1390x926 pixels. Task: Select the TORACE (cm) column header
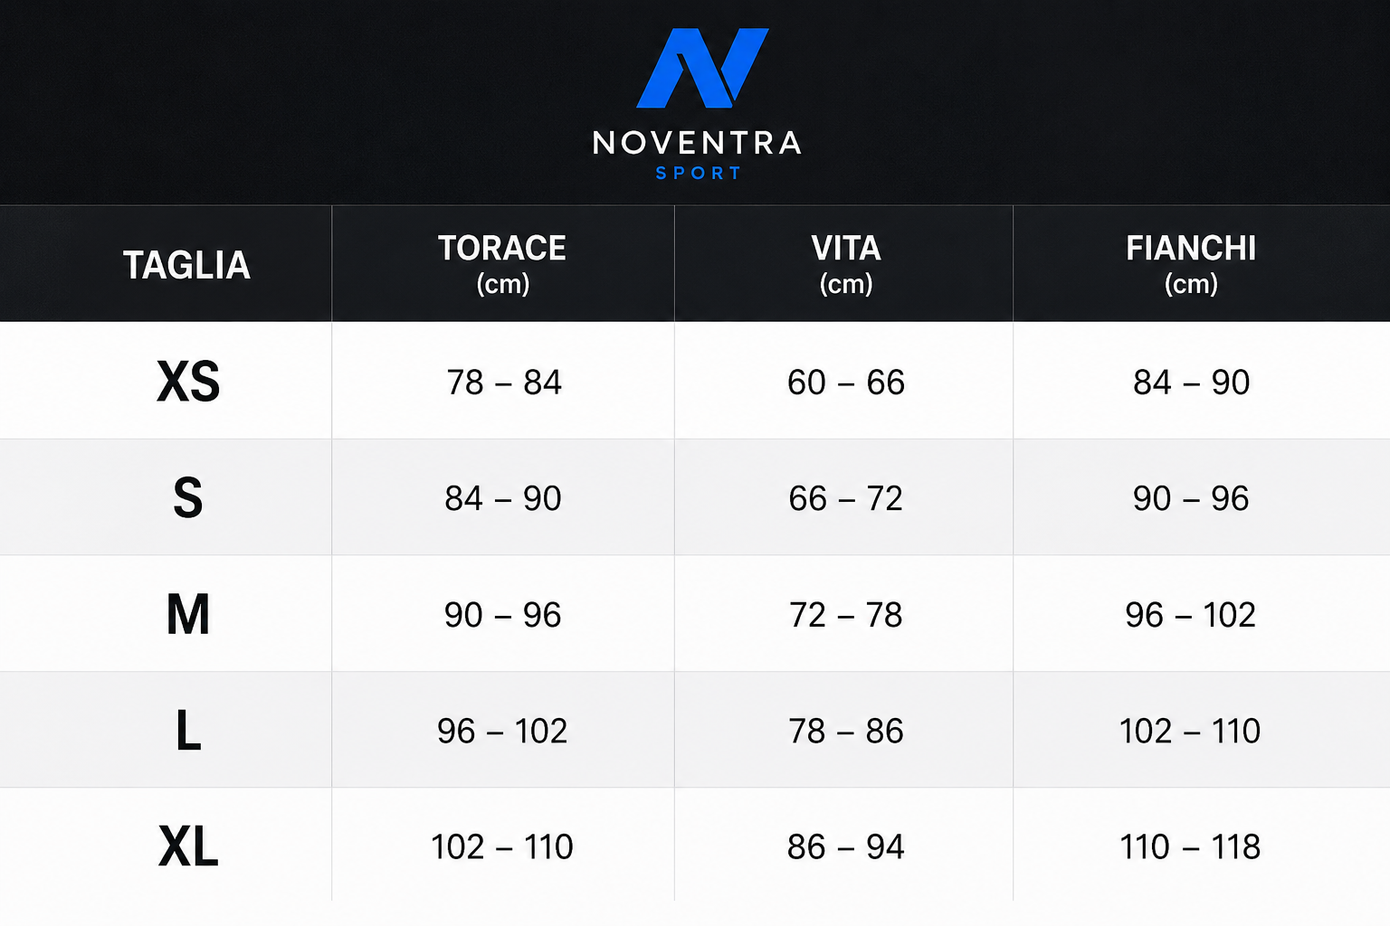(x=502, y=264)
